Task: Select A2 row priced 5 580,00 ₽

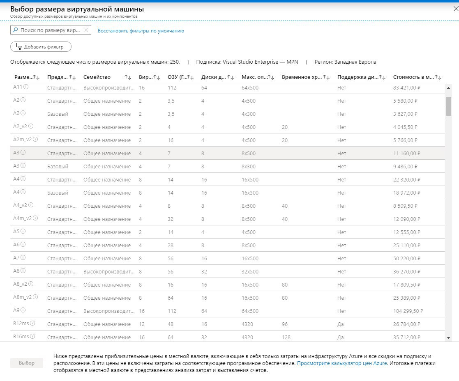Action: point(228,101)
